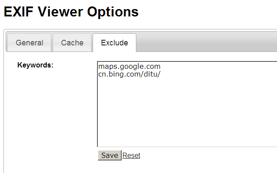Click "ditu" in the second keyword line
This screenshot has width=277, height=173.
[151, 74]
